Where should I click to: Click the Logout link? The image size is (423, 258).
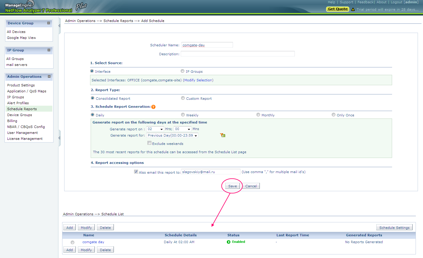pos(397,2)
